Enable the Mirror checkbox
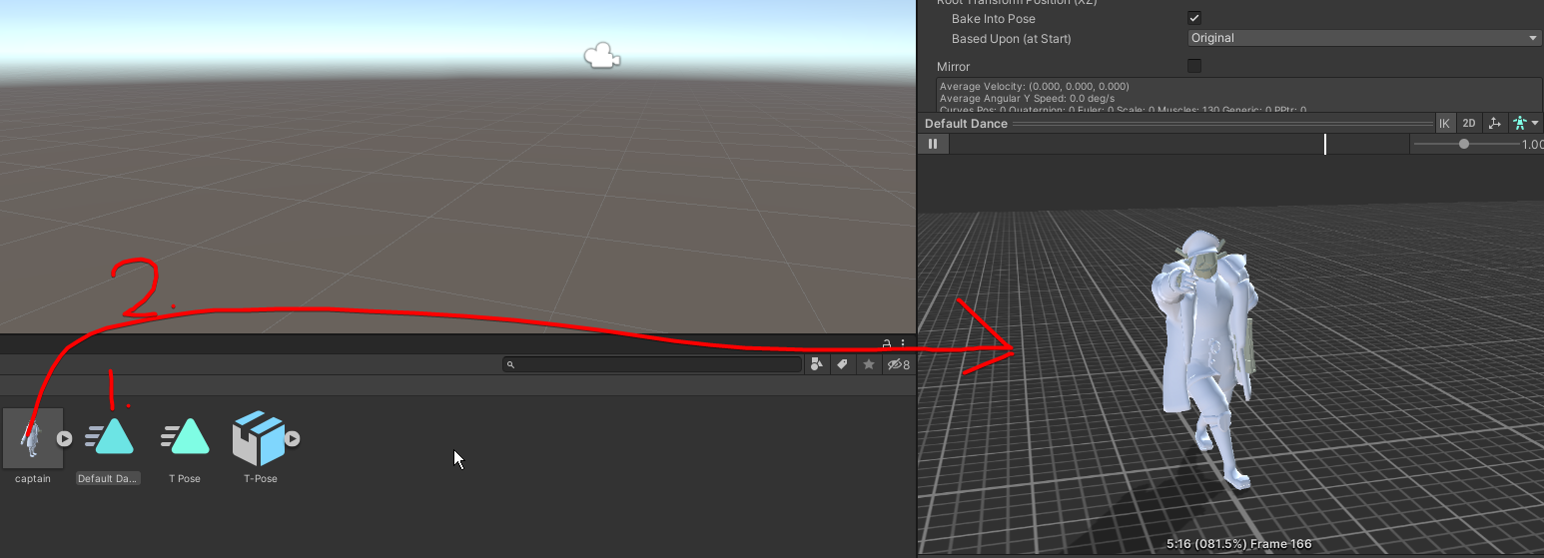The image size is (1544, 558). 1194,66
